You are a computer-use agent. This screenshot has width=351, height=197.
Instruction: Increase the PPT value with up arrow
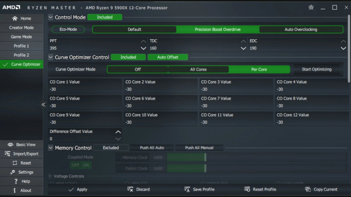pyautogui.click(x=144, y=41)
